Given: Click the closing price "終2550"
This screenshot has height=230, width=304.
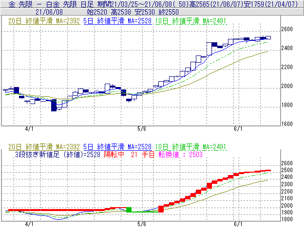Looking at the screenshot, I should pyautogui.click(x=169, y=12).
